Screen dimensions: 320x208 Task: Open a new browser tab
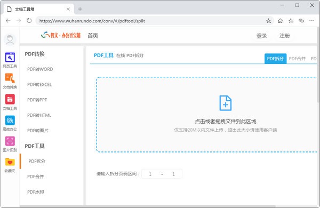pyautogui.click(x=80, y=9)
